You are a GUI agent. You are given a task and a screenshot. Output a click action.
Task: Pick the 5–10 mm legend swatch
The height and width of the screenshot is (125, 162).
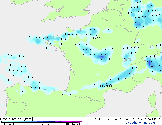(x=28, y=122)
